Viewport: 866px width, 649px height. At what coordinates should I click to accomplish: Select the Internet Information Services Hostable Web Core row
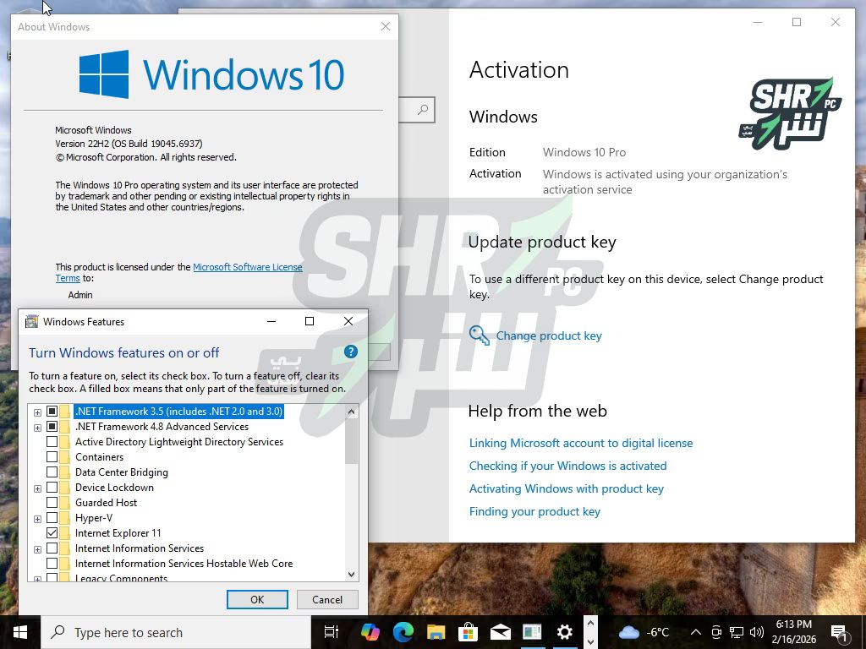point(184,564)
